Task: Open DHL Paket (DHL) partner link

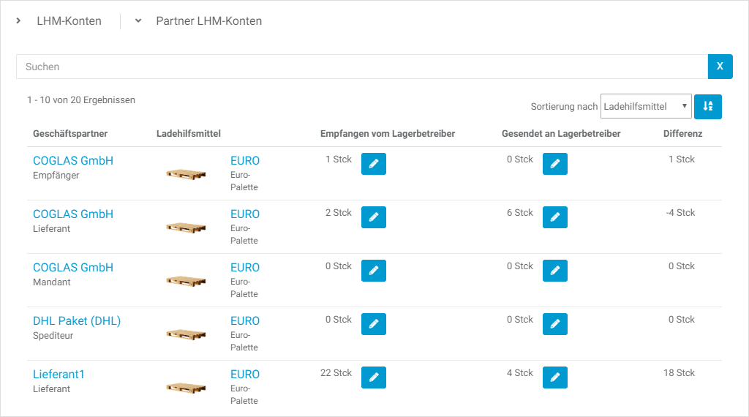Action: (x=77, y=320)
